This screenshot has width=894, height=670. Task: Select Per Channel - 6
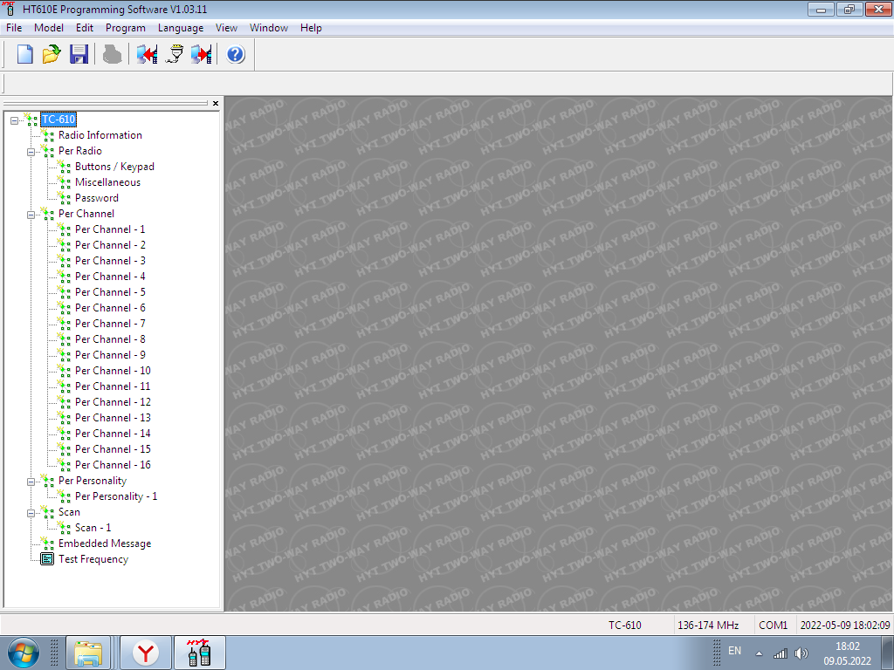point(110,308)
